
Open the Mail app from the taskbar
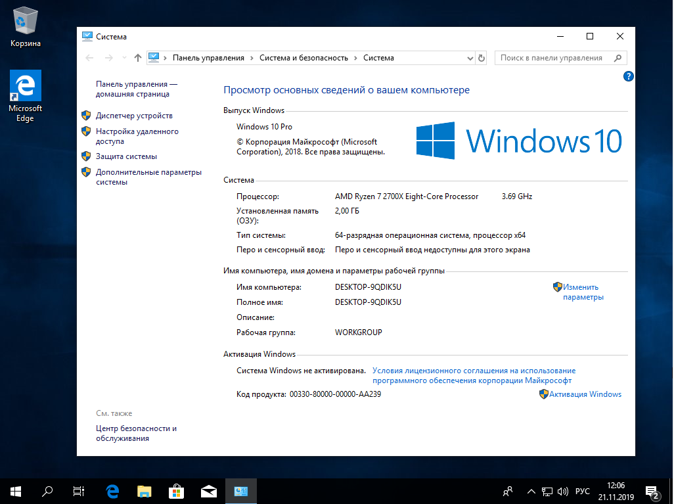(x=209, y=491)
